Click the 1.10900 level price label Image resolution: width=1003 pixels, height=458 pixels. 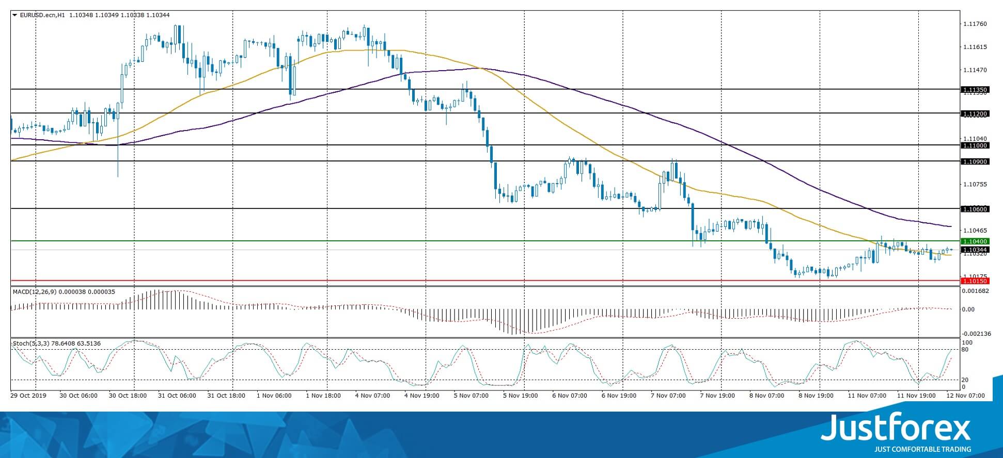click(x=974, y=161)
